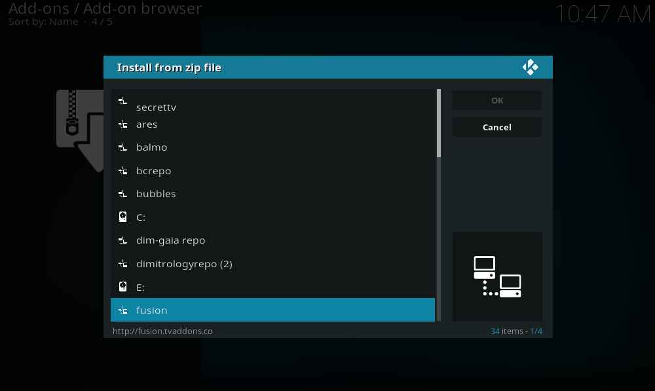The height and width of the screenshot is (391, 655).
Task: Click the network source icon beside ares
Action: [123, 124]
